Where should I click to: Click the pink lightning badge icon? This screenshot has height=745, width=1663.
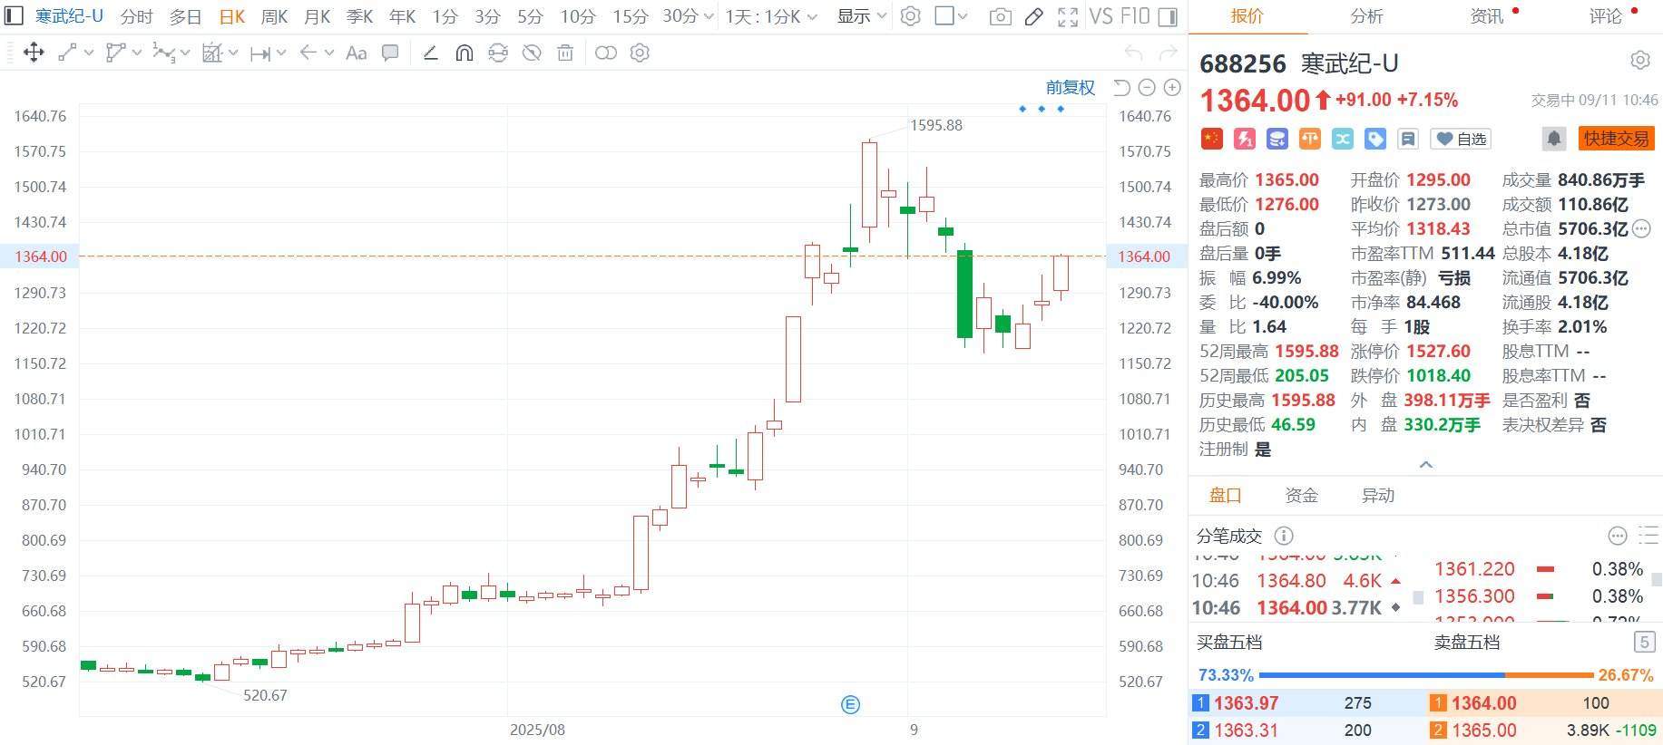click(1245, 139)
